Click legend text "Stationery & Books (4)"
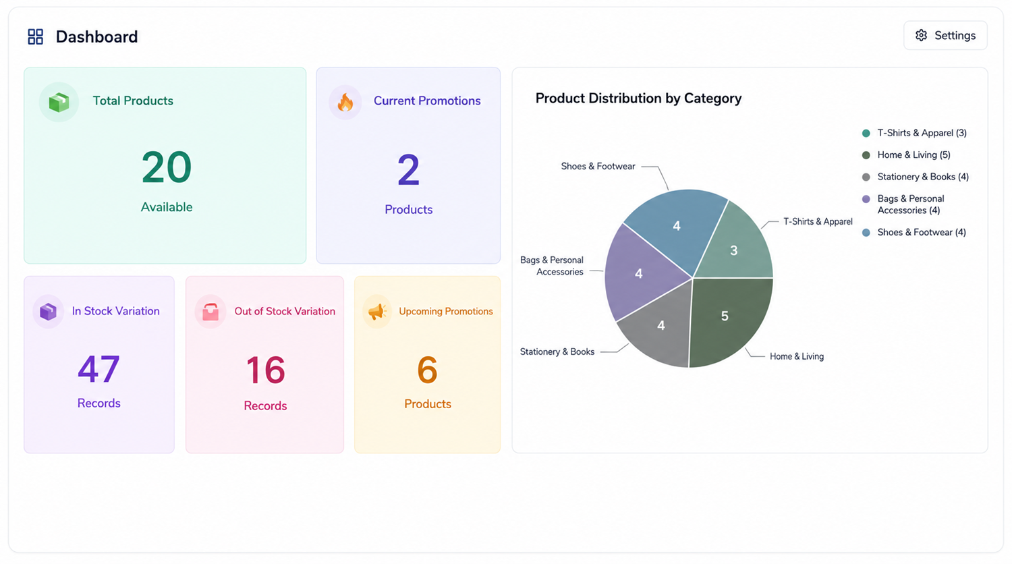This screenshot has height=564, width=1012. (923, 177)
